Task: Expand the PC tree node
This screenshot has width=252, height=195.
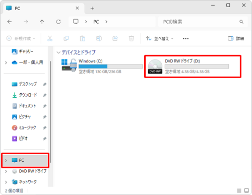Action: pyautogui.click(x=6, y=160)
